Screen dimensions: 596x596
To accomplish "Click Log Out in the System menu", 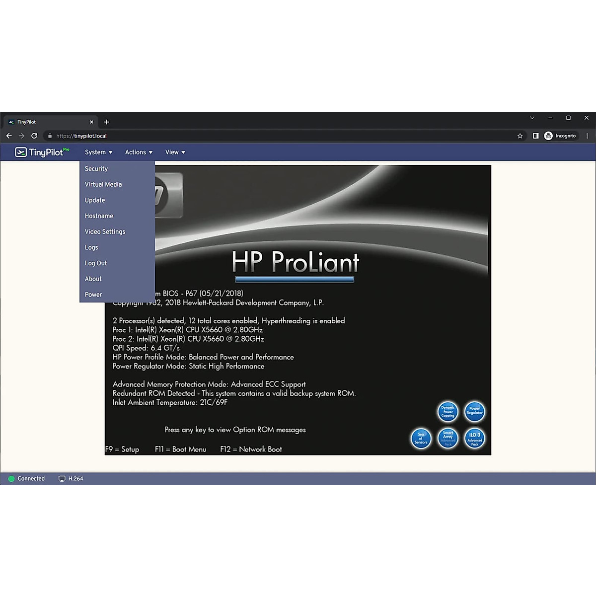I will coord(95,263).
